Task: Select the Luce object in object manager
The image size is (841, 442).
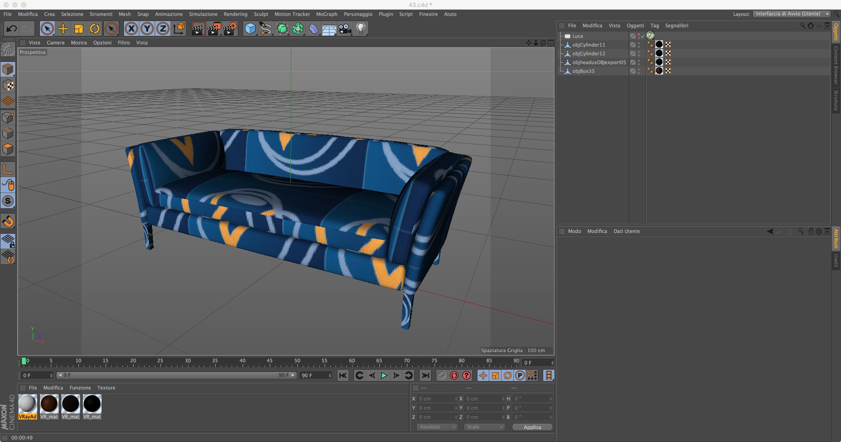Action: click(x=577, y=36)
